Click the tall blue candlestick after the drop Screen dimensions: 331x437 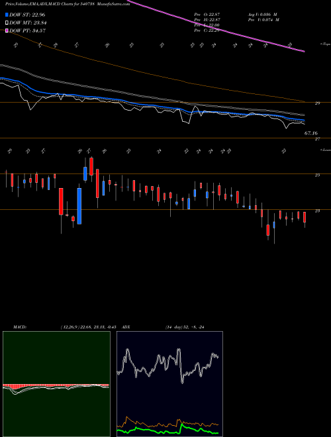coord(79,206)
